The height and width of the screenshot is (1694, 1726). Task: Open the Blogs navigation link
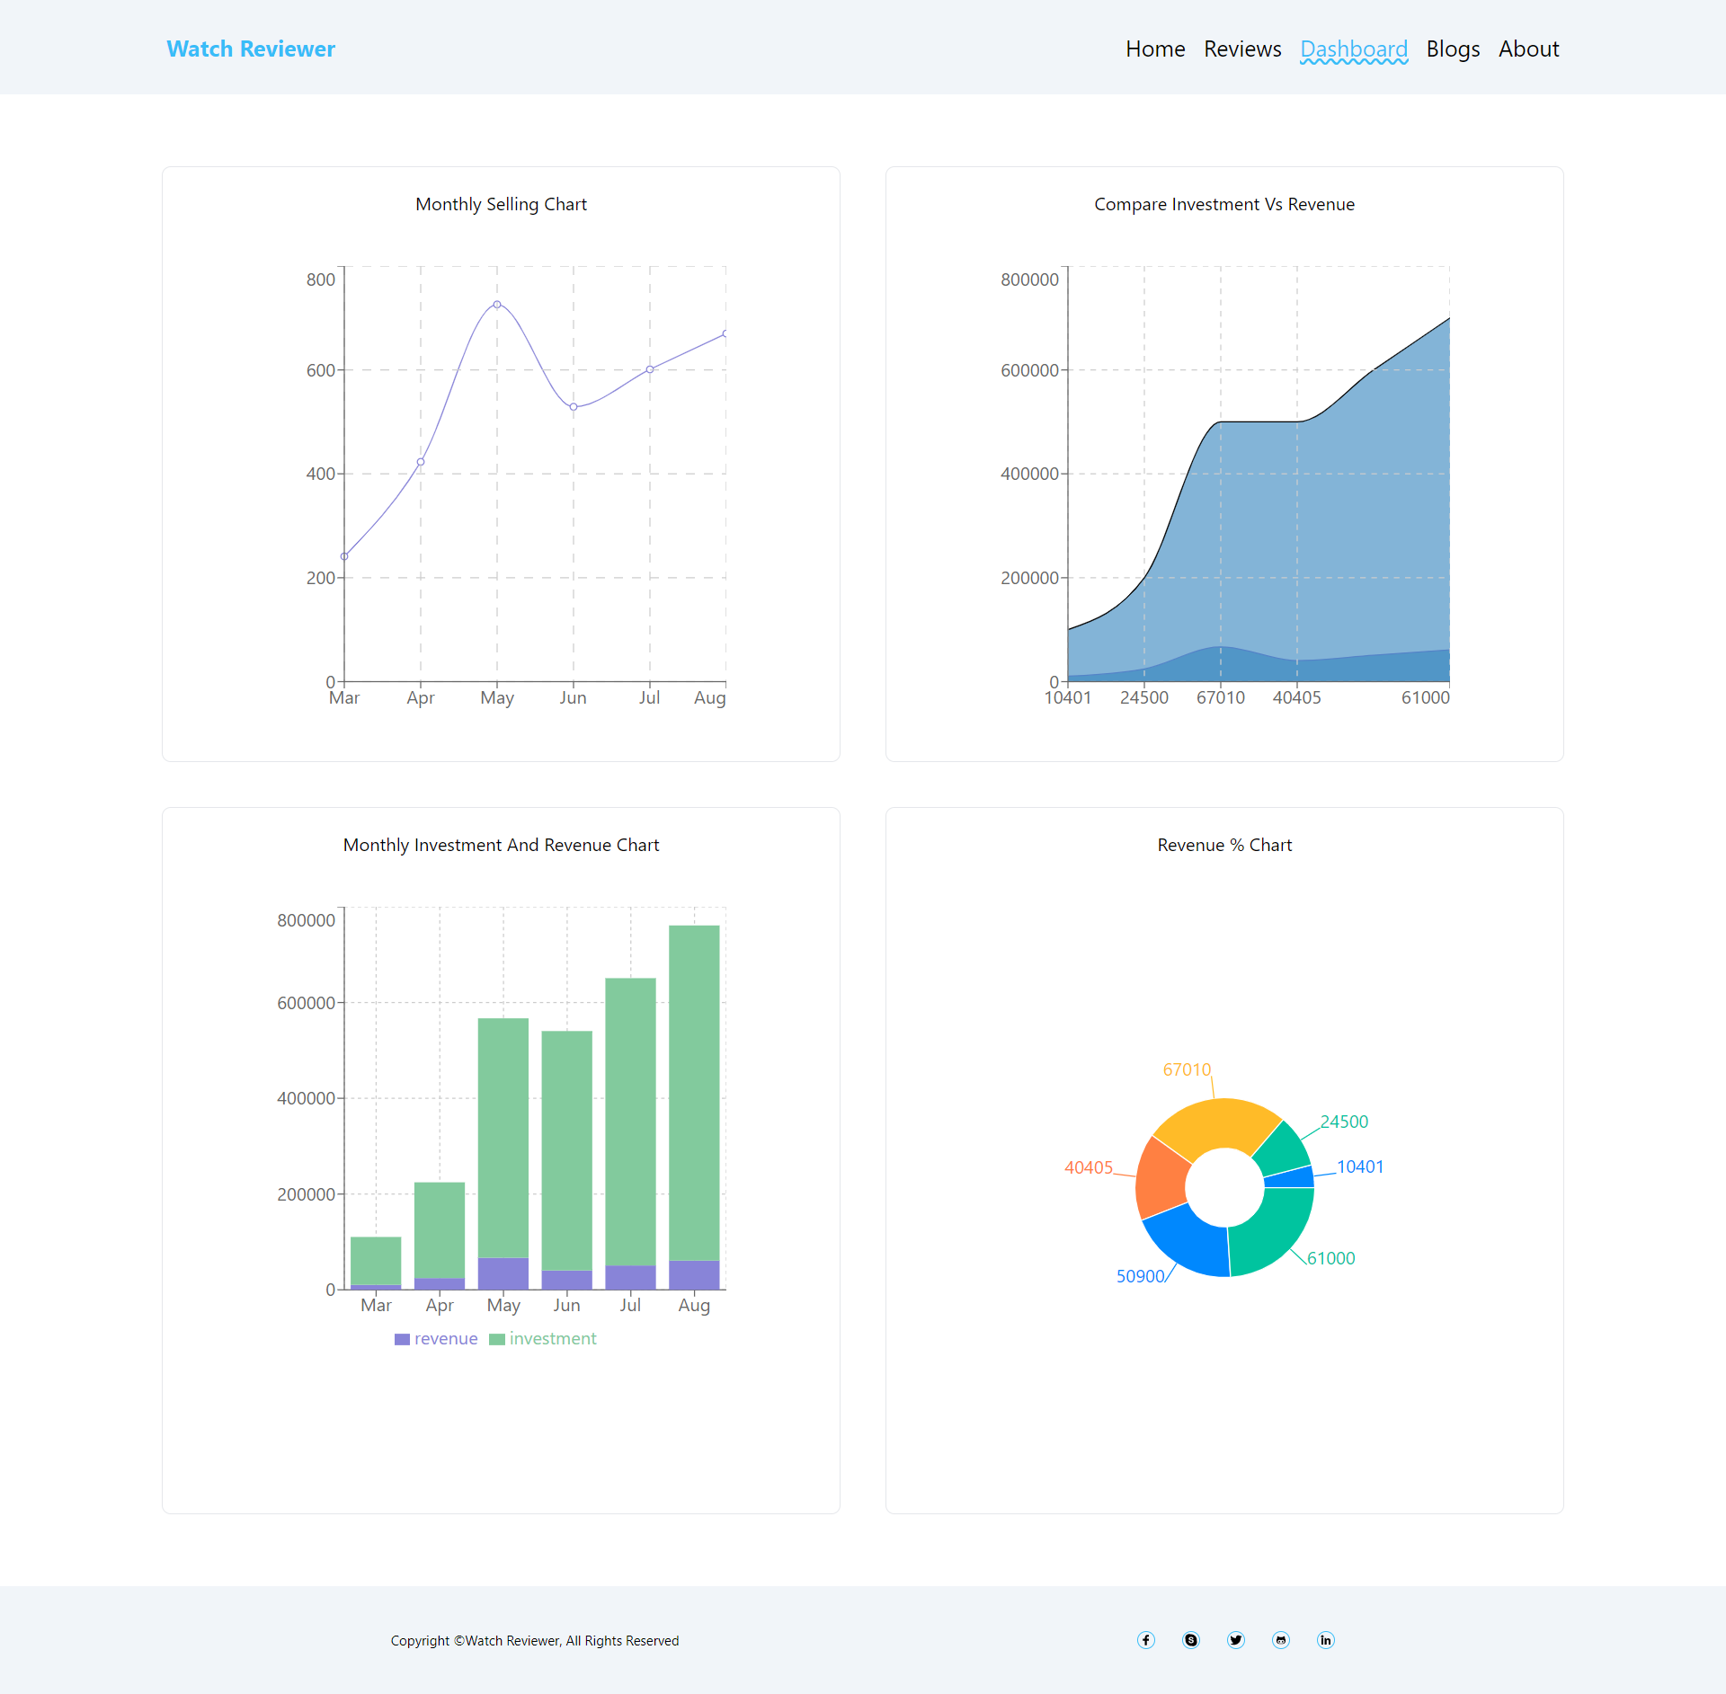pyautogui.click(x=1453, y=49)
